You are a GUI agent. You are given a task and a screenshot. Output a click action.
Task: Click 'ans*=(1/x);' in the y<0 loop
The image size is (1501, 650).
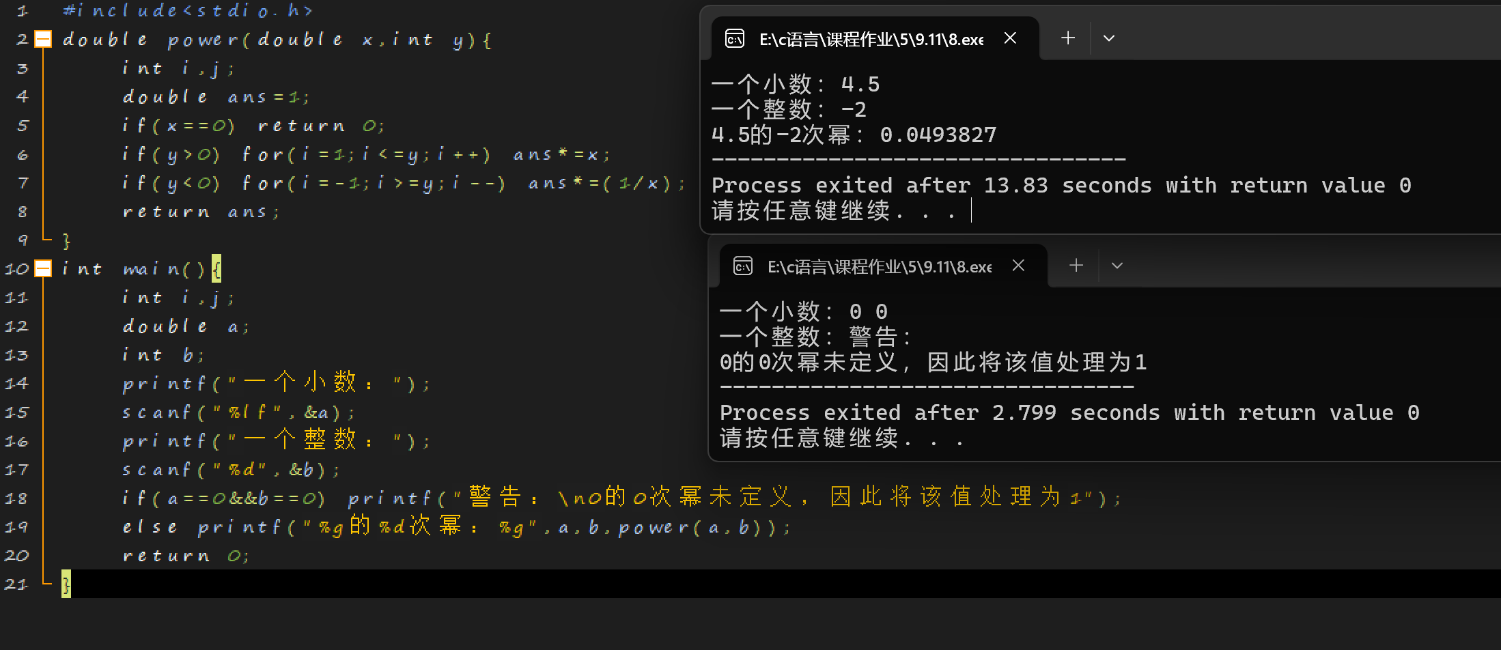[606, 184]
